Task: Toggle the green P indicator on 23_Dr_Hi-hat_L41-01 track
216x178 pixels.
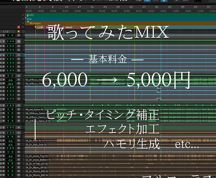Action: tap(13, 163)
